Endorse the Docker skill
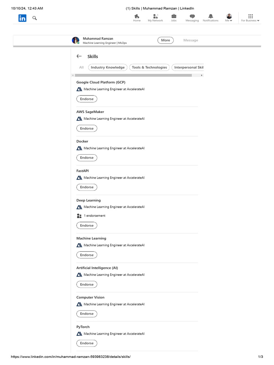The width and height of the screenshot is (274, 365). pos(87,158)
